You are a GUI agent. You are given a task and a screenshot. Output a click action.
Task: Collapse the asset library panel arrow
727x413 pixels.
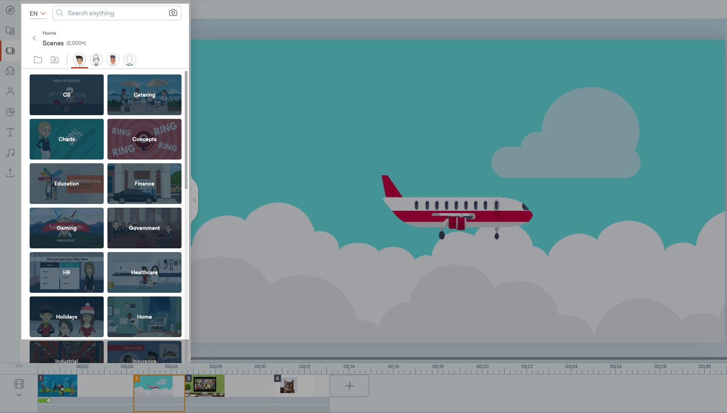pos(194,200)
